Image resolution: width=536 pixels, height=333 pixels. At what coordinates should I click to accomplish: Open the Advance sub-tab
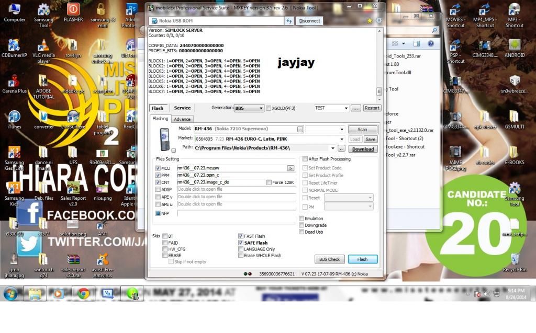tap(182, 119)
